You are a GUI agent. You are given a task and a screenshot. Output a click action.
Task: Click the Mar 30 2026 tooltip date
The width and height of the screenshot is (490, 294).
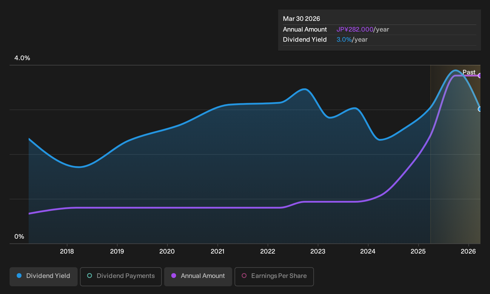click(x=301, y=19)
